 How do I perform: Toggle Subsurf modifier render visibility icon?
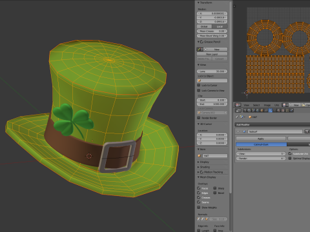tap(307, 131)
